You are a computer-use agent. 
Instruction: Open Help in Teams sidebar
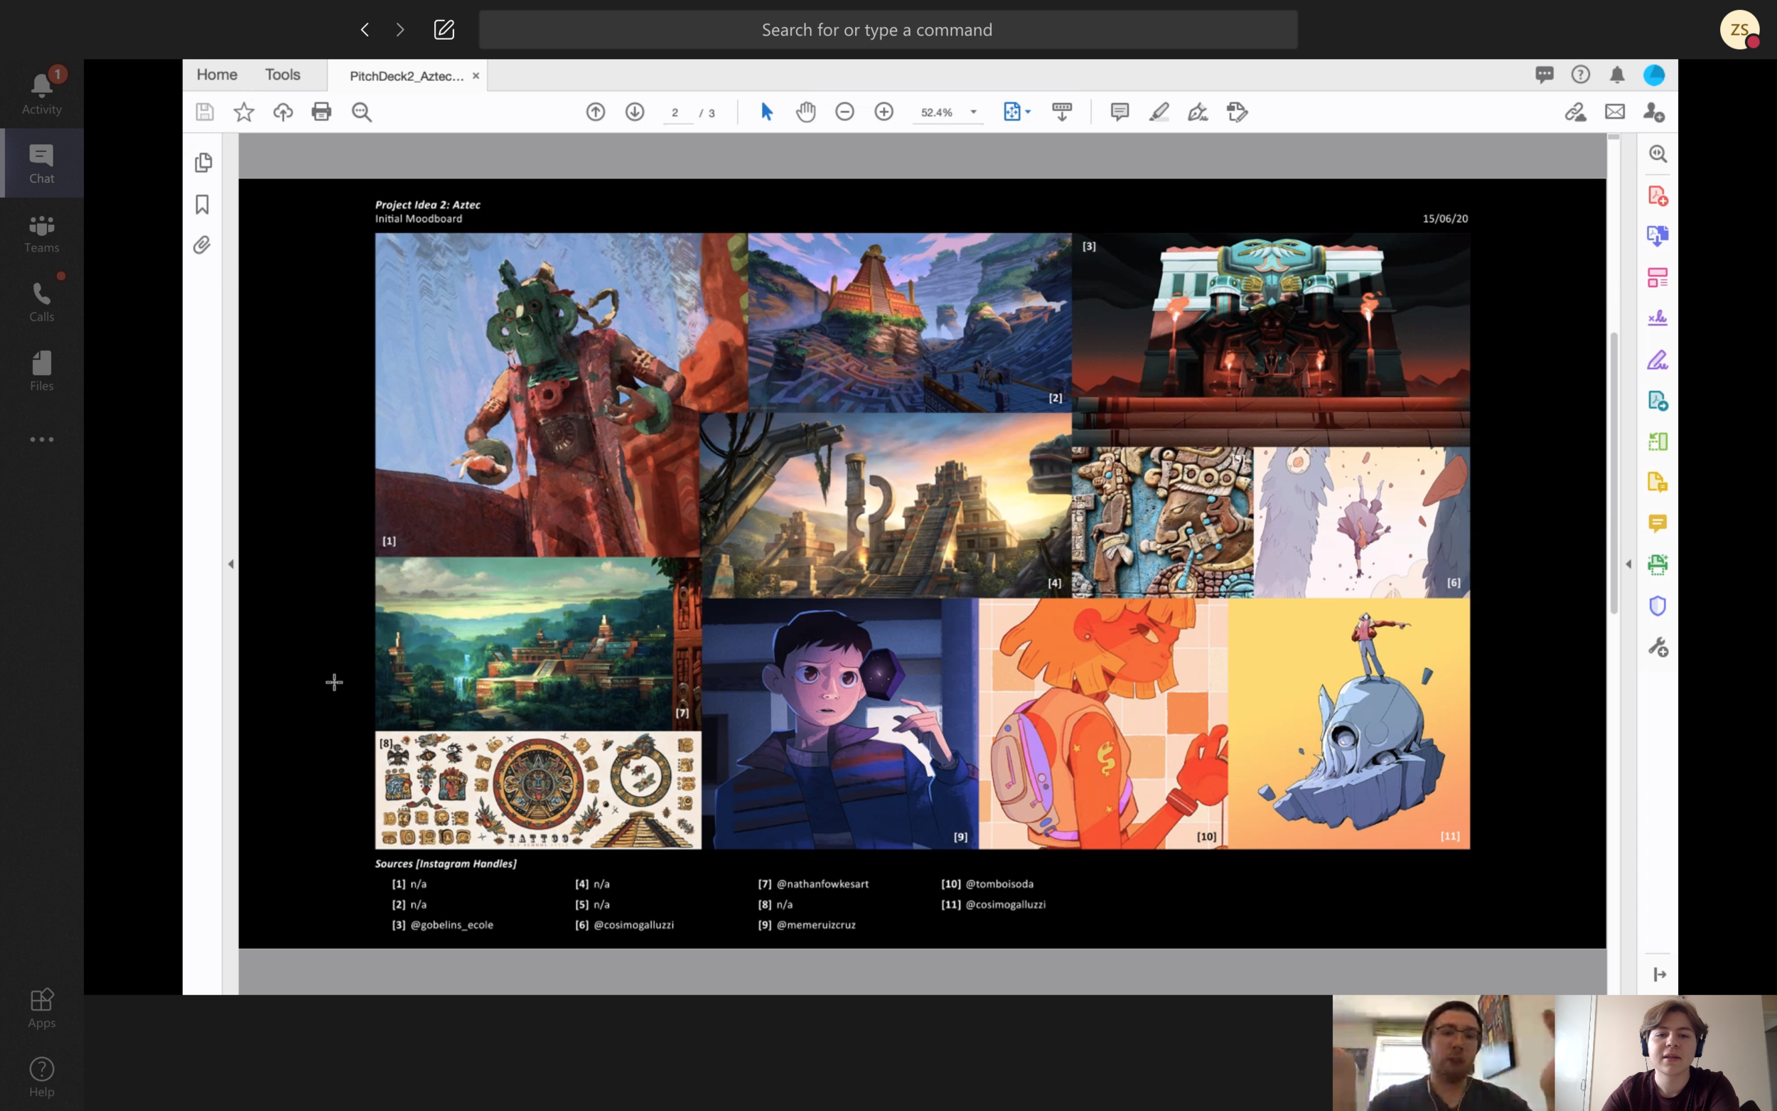click(x=42, y=1077)
